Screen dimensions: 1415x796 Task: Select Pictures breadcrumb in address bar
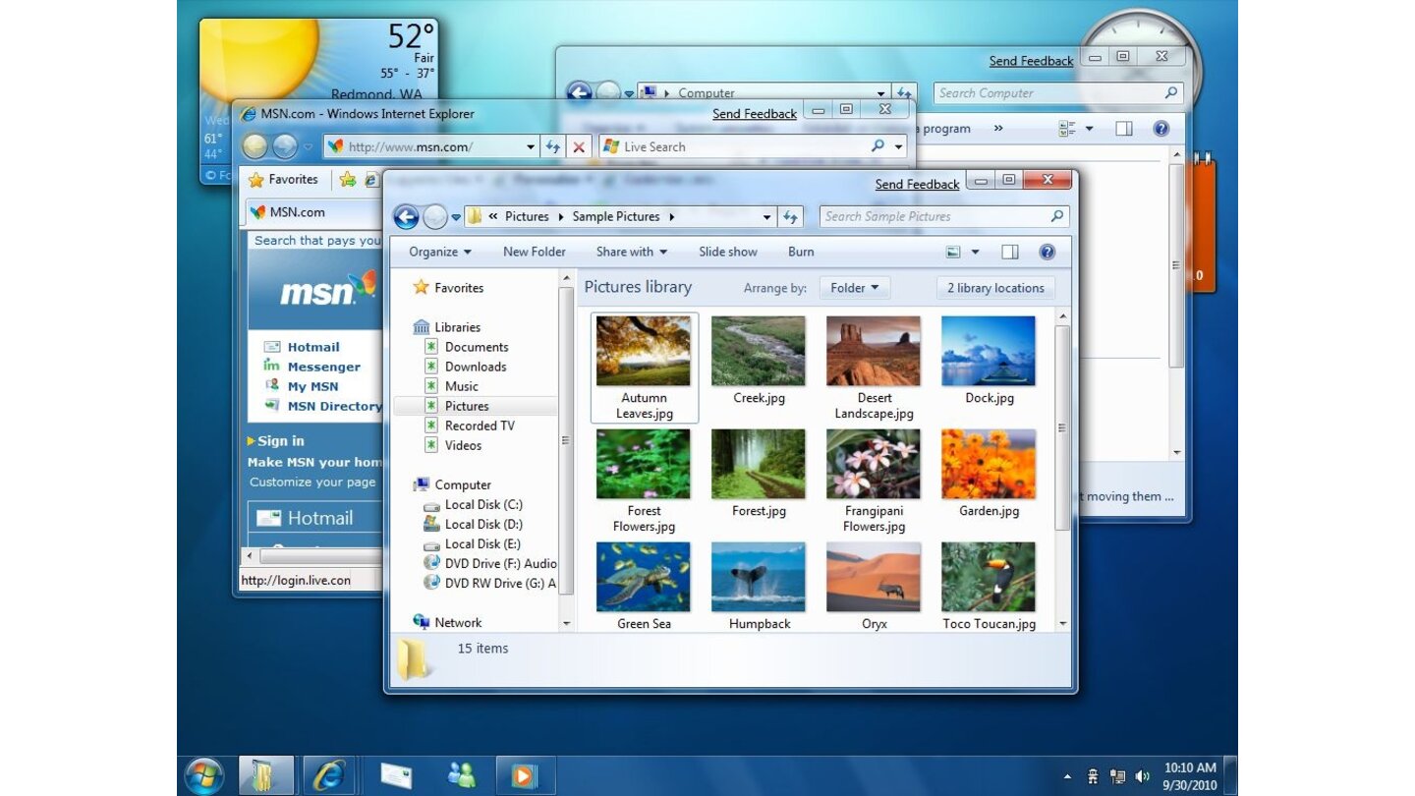point(527,217)
